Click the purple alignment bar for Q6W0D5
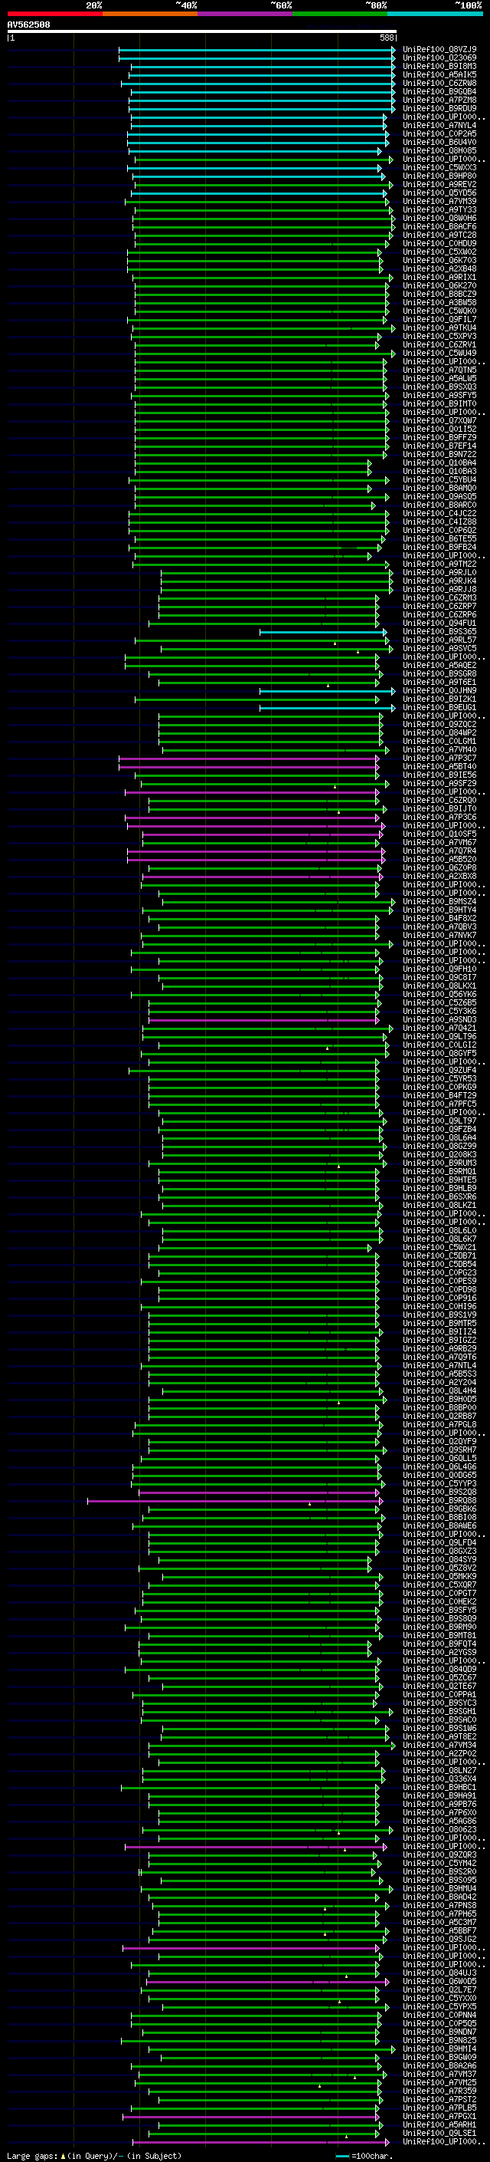Viewport: 490px width, 2162px height. tap(267, 1981)
